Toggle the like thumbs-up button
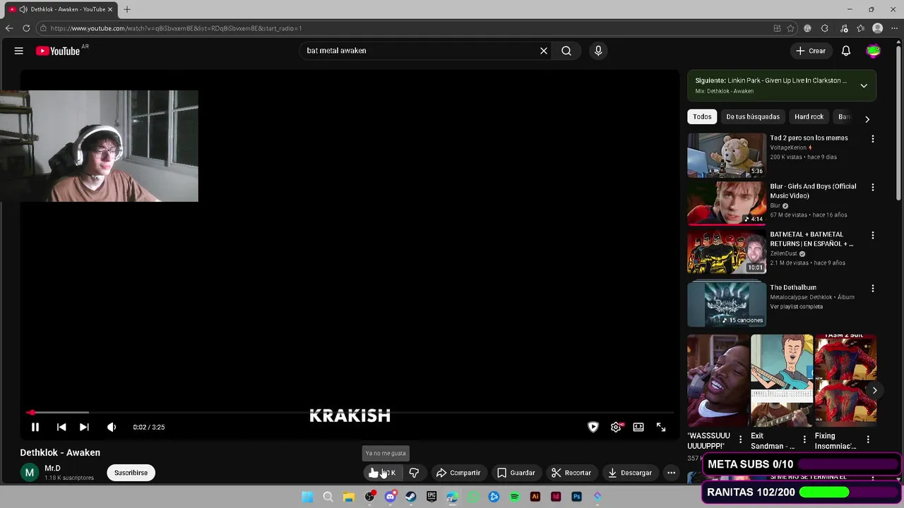 click(381, 473)
